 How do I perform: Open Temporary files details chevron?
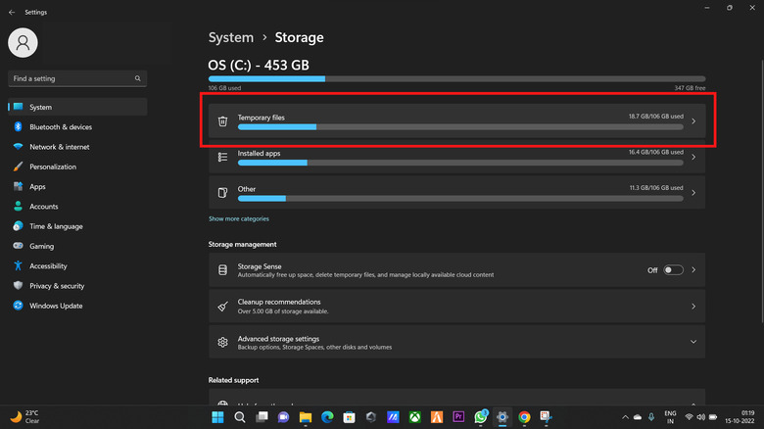click(x=693, y=121)
